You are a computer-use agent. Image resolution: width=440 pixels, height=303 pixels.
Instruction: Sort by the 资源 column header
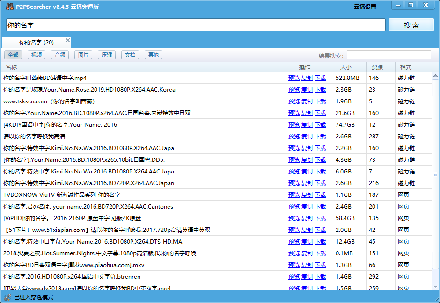381,67
